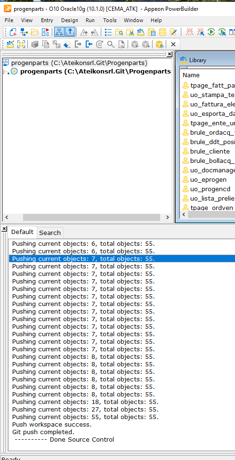Screen dimensions: 235x460
Task: Open the Edit File icon
Action: tap(173, 32)
